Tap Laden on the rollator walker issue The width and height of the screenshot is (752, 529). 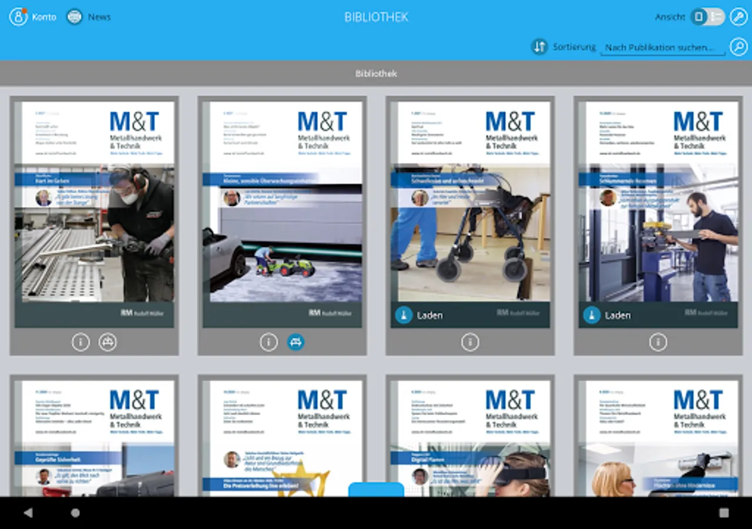419,316
